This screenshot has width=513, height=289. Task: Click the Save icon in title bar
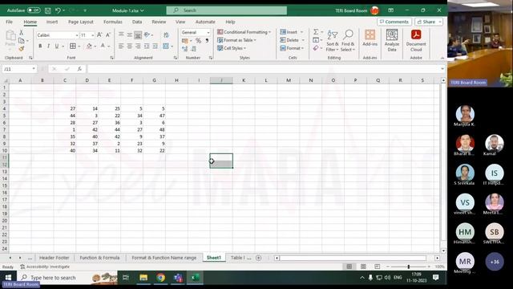tap(48, 10)
